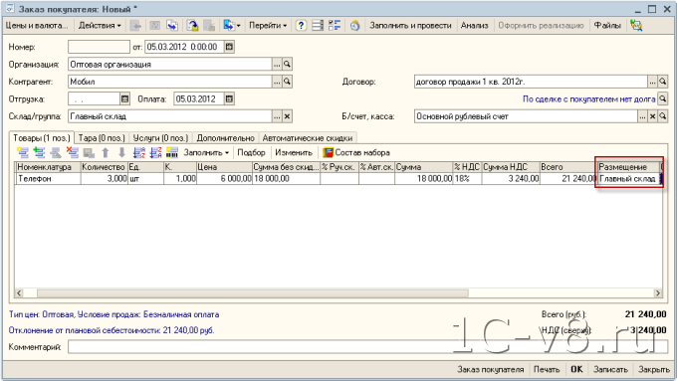Image resolution: width=677 pixels, height=381 pixels.
Task: Click the Подбор button
Action: pos(251,152)
